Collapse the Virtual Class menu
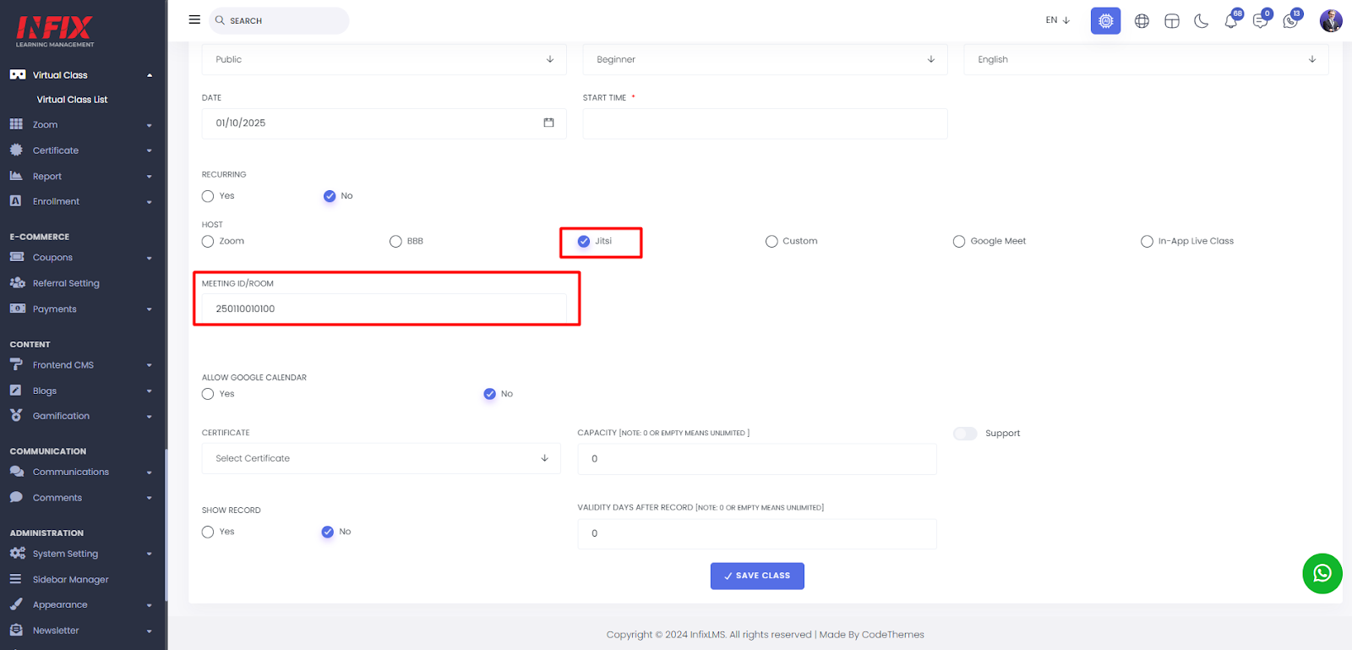 coord(150,75)
